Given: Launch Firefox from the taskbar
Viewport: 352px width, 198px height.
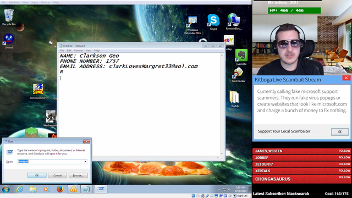Looking at the screenshot, I should point(60,189).
